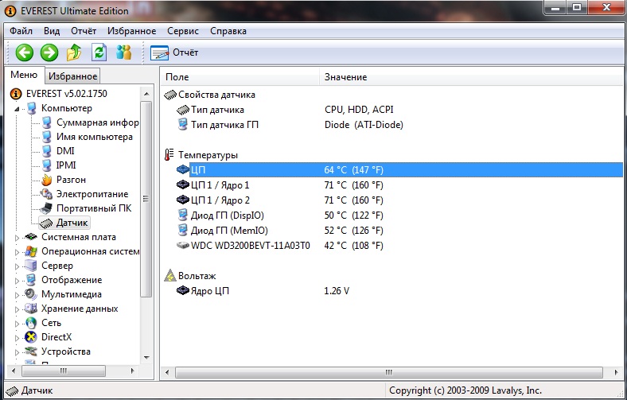Click the Мультимедиа speaker icon
This screenshot has width=627, height=400.
point(31,294)
